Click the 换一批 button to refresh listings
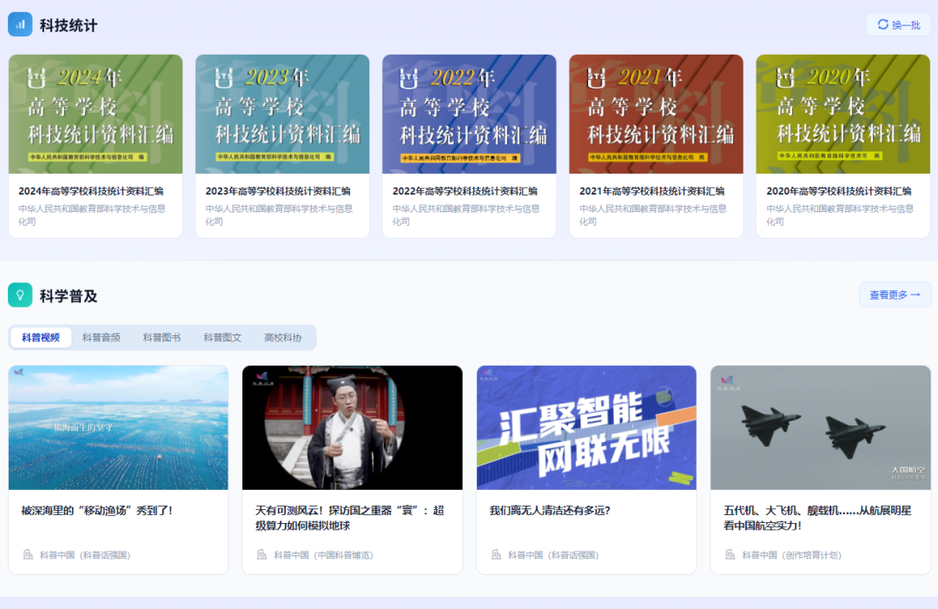 896,25
